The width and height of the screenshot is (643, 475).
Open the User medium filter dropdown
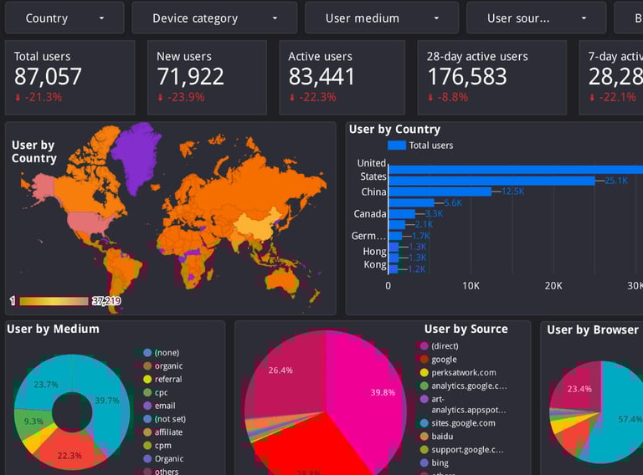382,18
